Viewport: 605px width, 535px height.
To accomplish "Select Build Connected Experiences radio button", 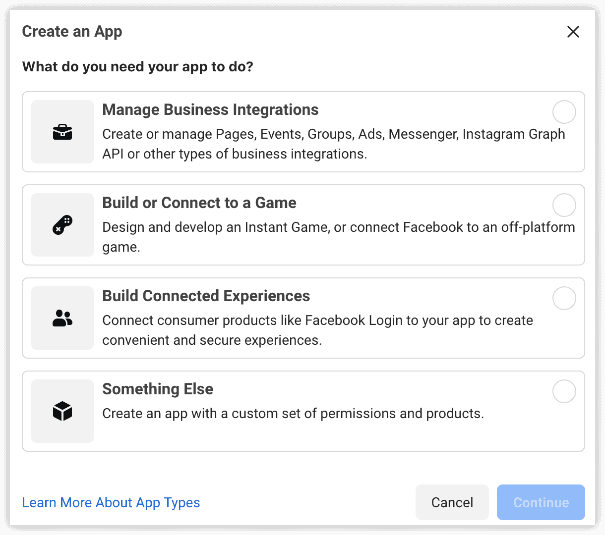I will click(564, 298).
